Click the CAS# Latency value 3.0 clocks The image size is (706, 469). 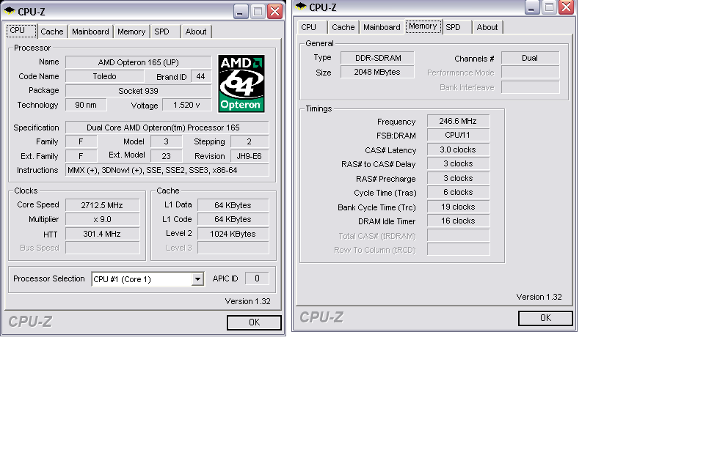(458, 149)
